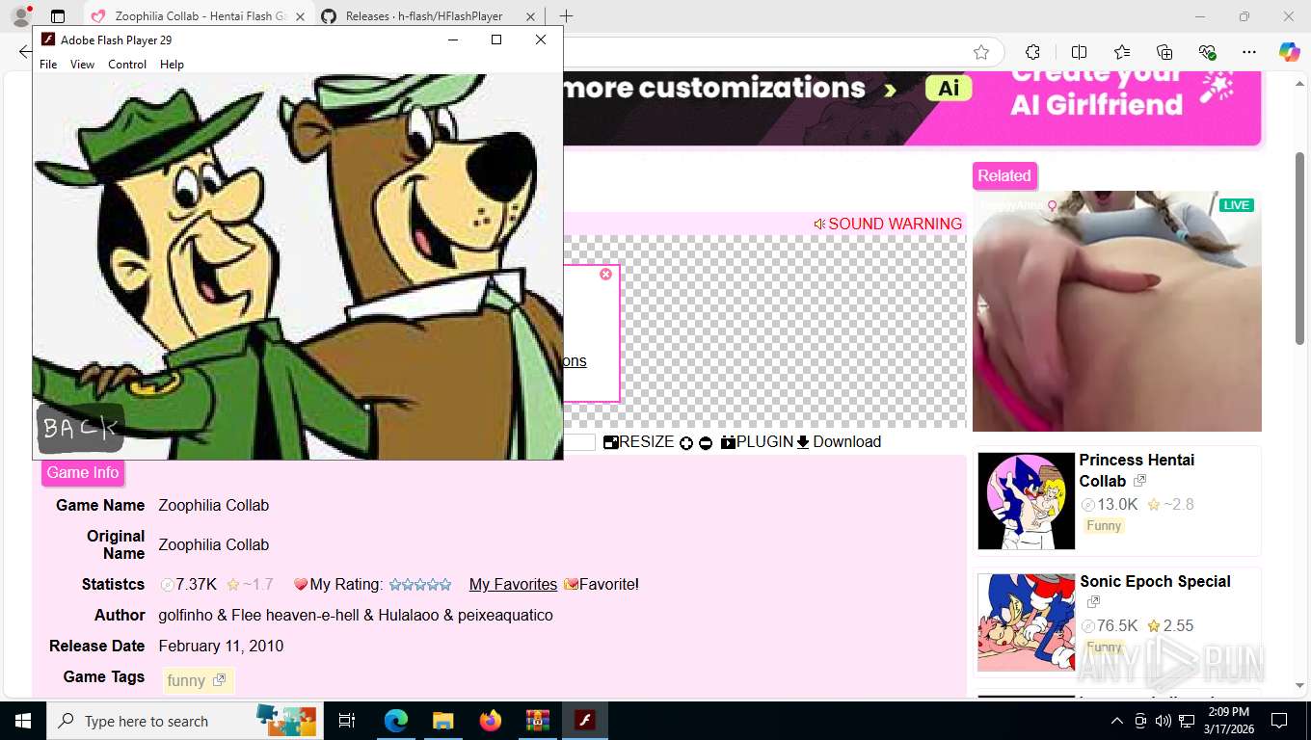Image resolution: width=1311 pixels, height=740 pixels.
Task: Open the Sonic Epoch Special thumbnail
Action: (x=1026, y=622)
